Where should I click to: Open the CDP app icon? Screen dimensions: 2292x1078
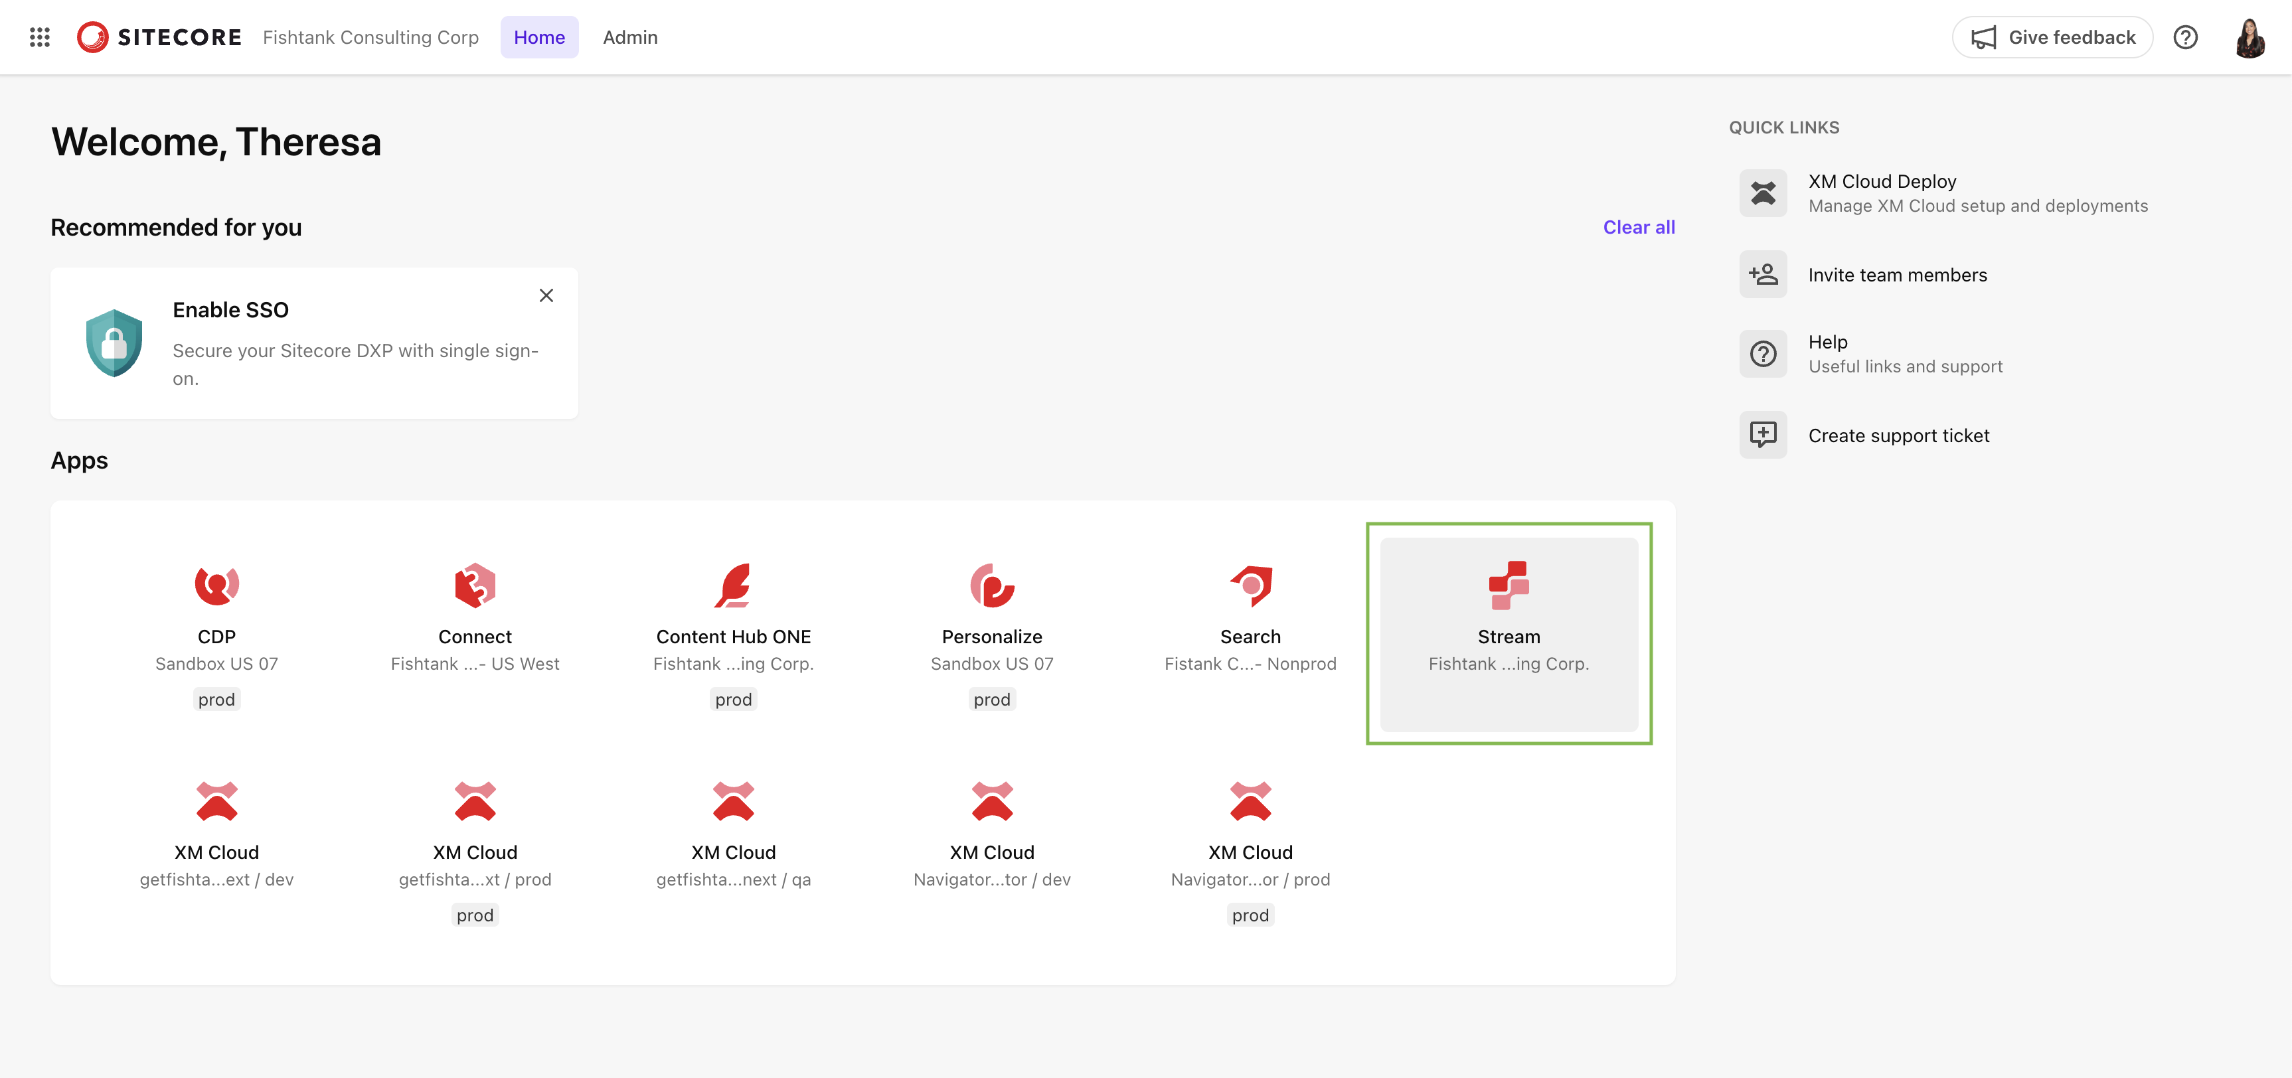[216, 585]
